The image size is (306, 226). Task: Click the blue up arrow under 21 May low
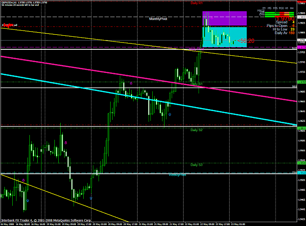[x=169, y=114]
